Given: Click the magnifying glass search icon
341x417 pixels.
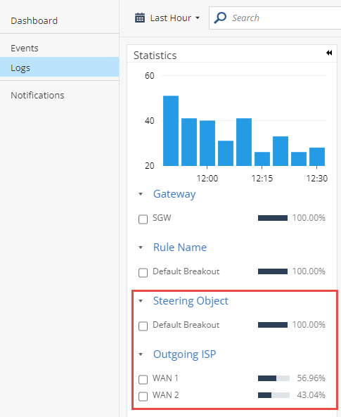Looking at the screenshot, I should tap(220, 18).
